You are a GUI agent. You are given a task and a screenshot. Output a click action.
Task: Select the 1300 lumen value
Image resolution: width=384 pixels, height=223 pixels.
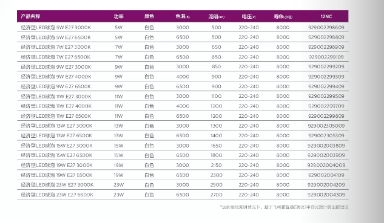coord(216,126)
